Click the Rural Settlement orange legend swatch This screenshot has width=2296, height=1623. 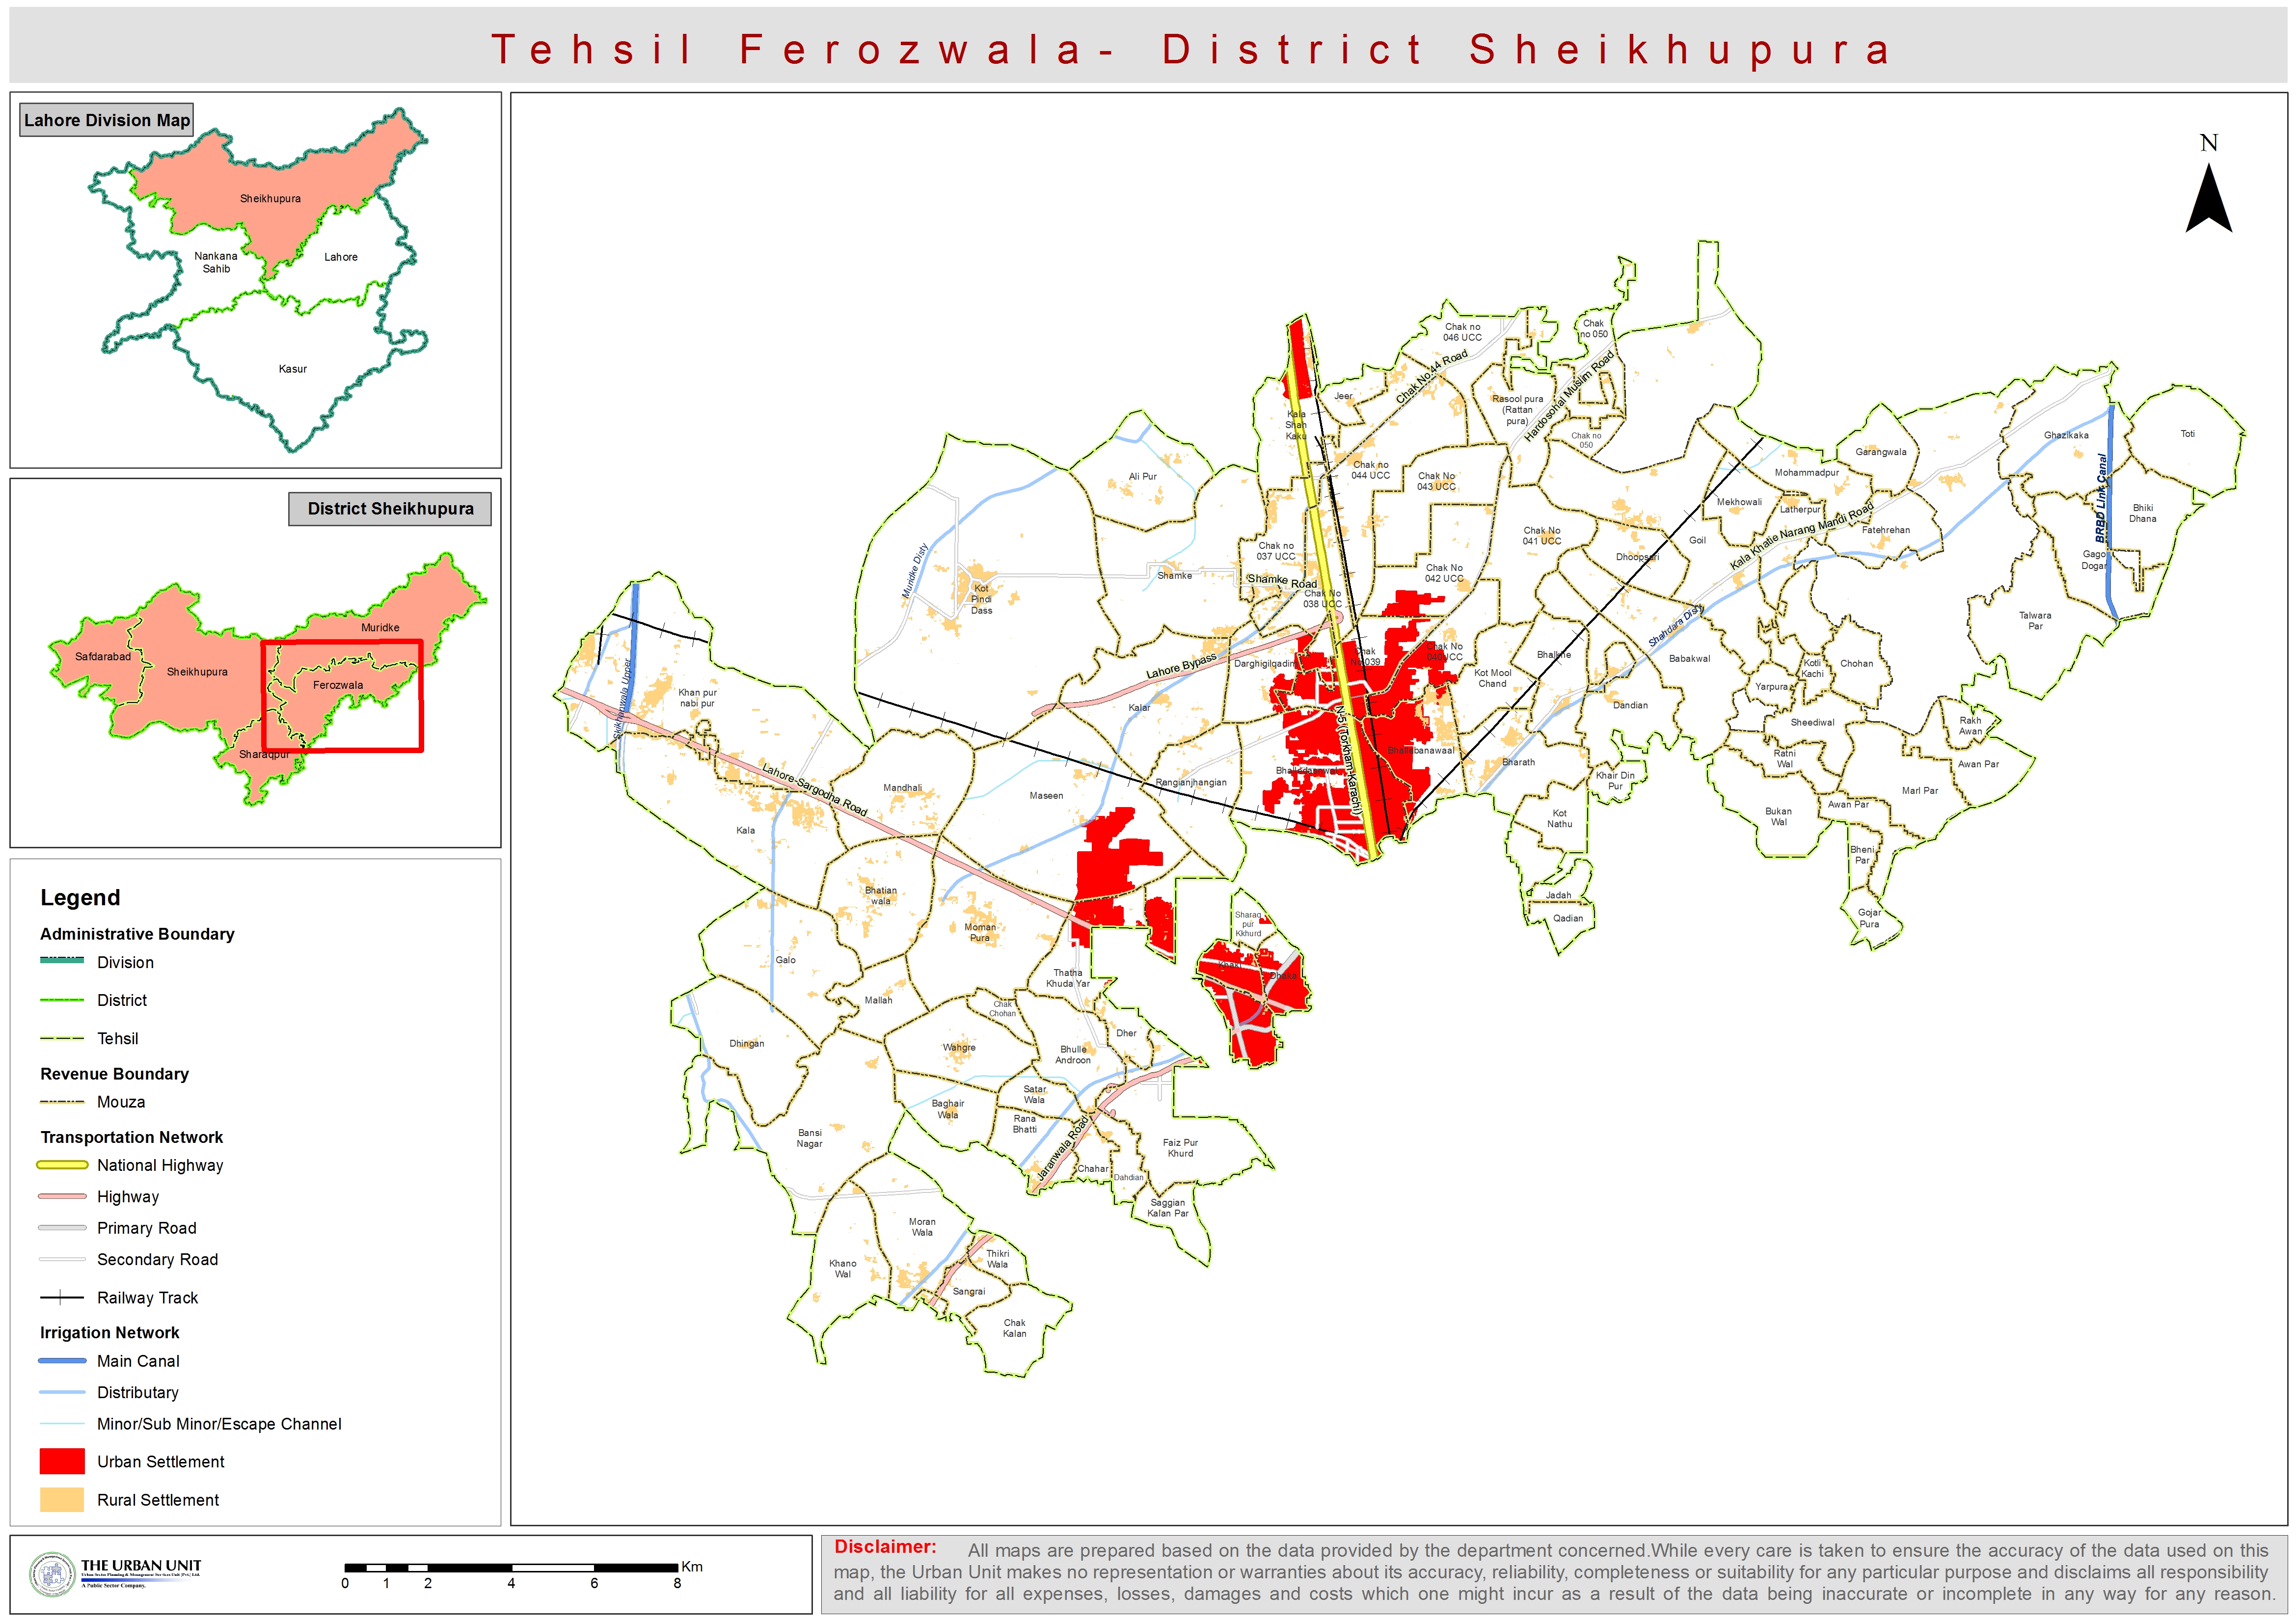[x=62, y=1499]
